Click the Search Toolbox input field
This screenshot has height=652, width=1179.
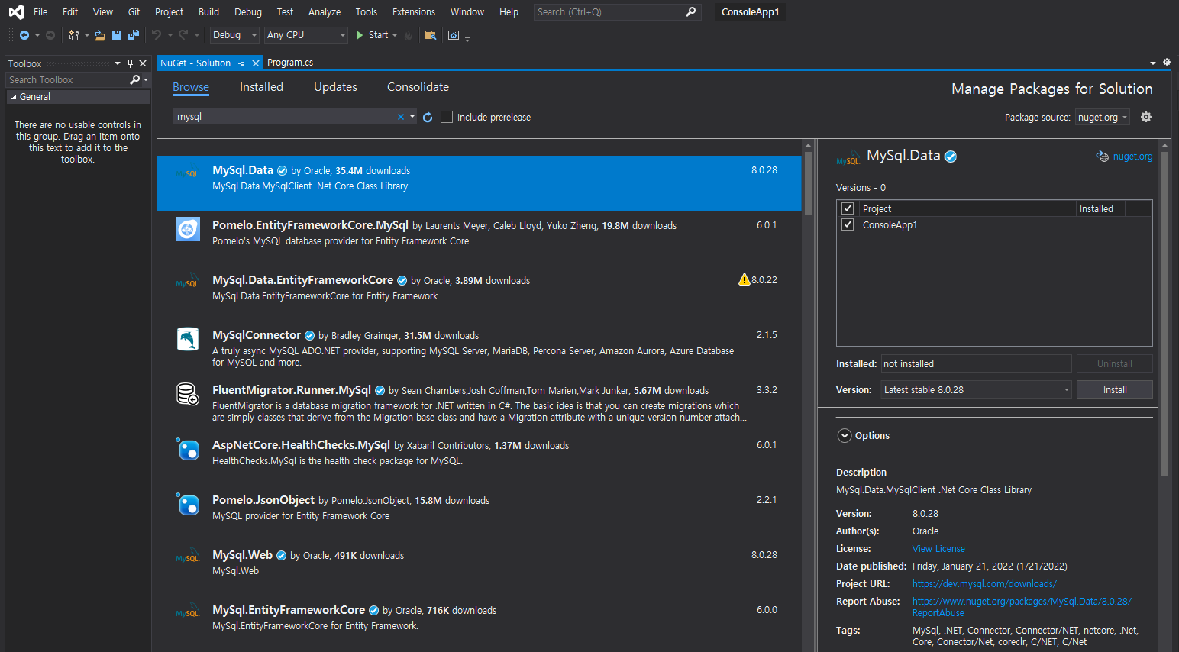coord(67,79)
